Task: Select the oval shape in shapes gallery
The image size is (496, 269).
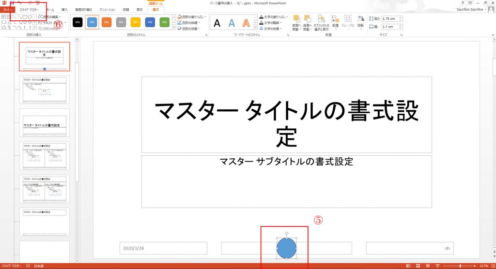Action: pos(30,17)
